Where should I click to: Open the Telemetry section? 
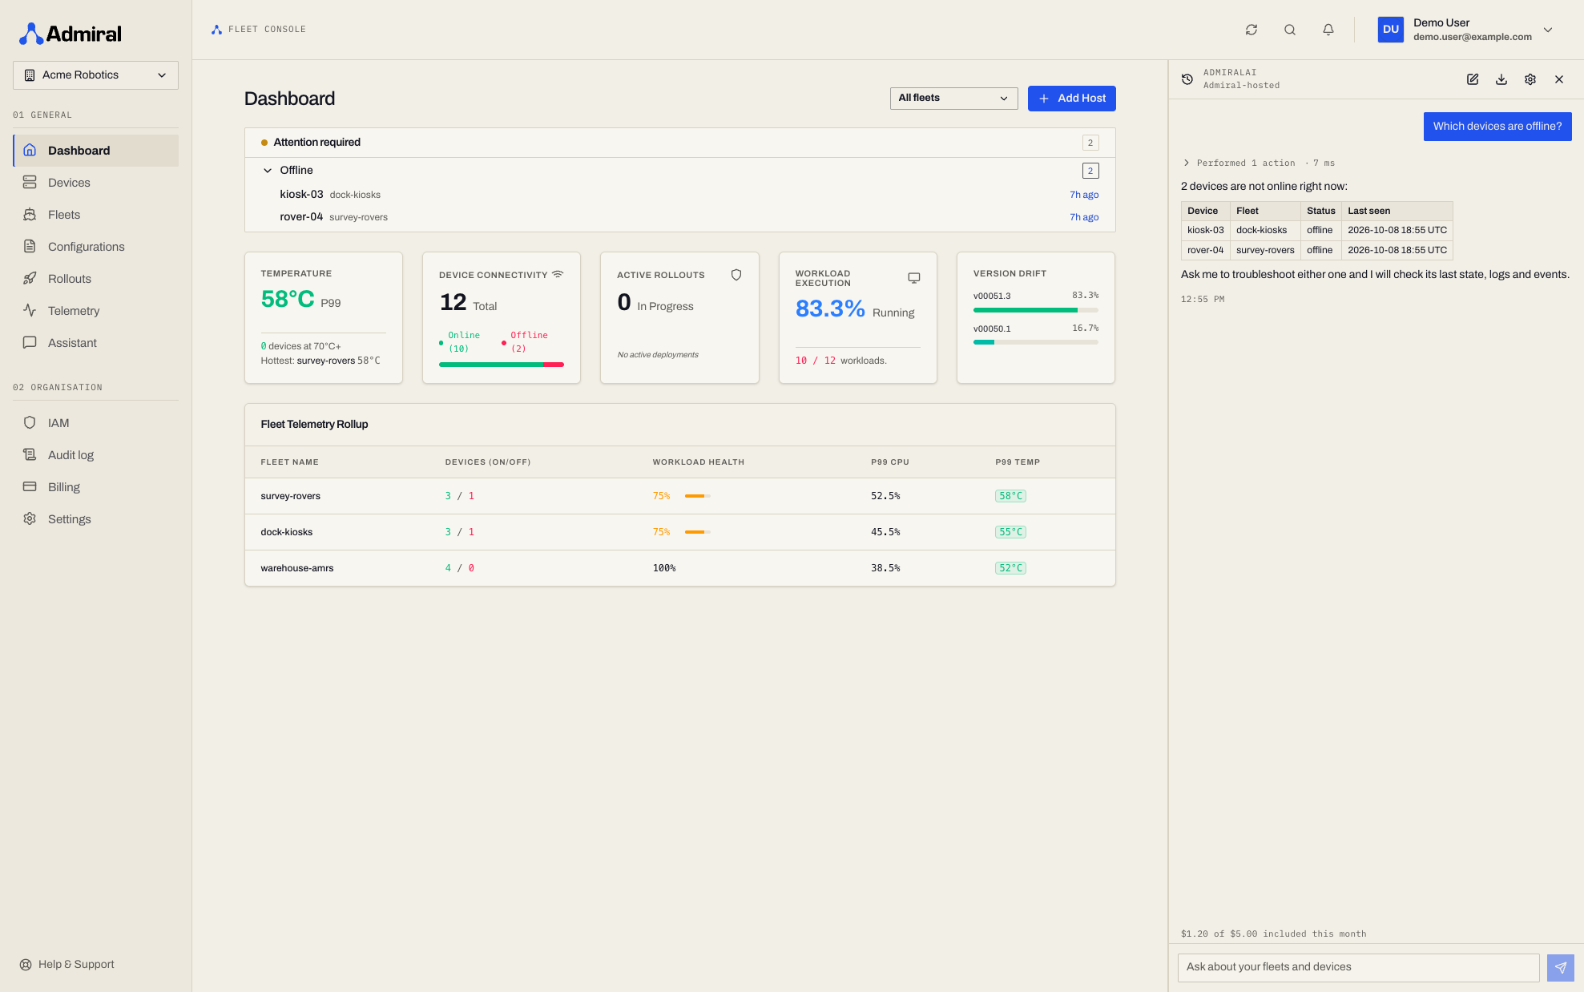pyautogui.click(x=95, y=311)
